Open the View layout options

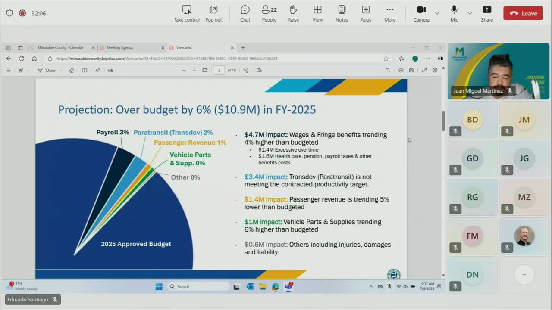point(317,14)
